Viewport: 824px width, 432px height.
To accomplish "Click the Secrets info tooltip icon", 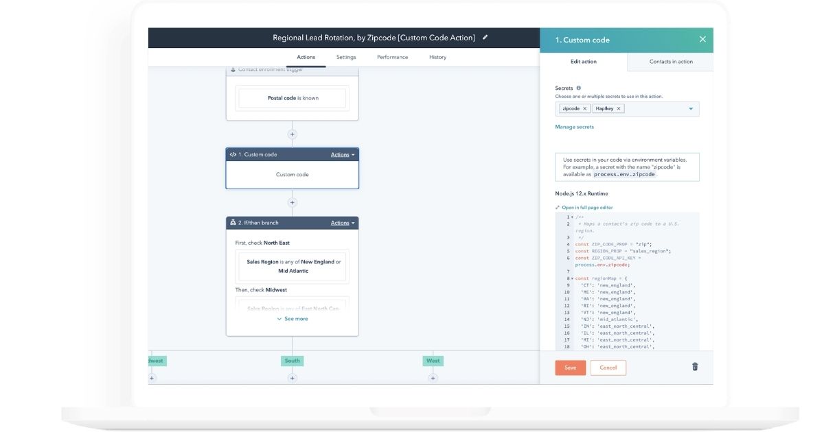I will [x=579, y=88].
